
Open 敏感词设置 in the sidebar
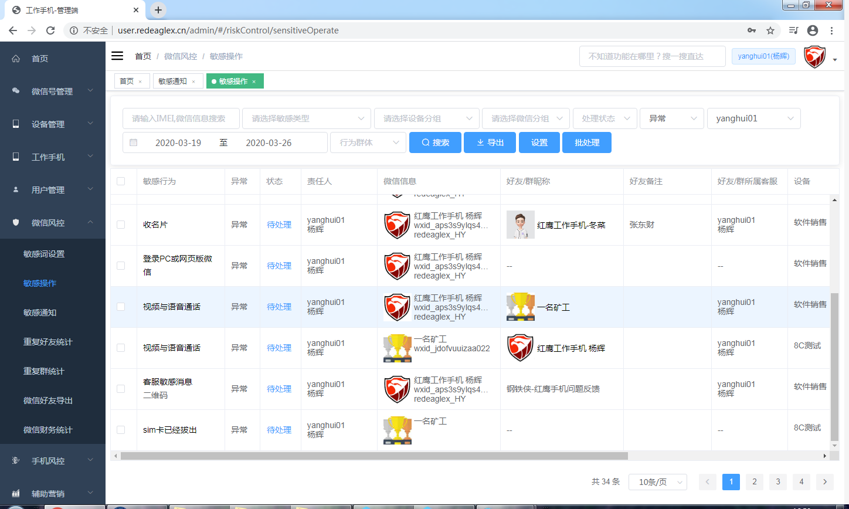(44, 254)
